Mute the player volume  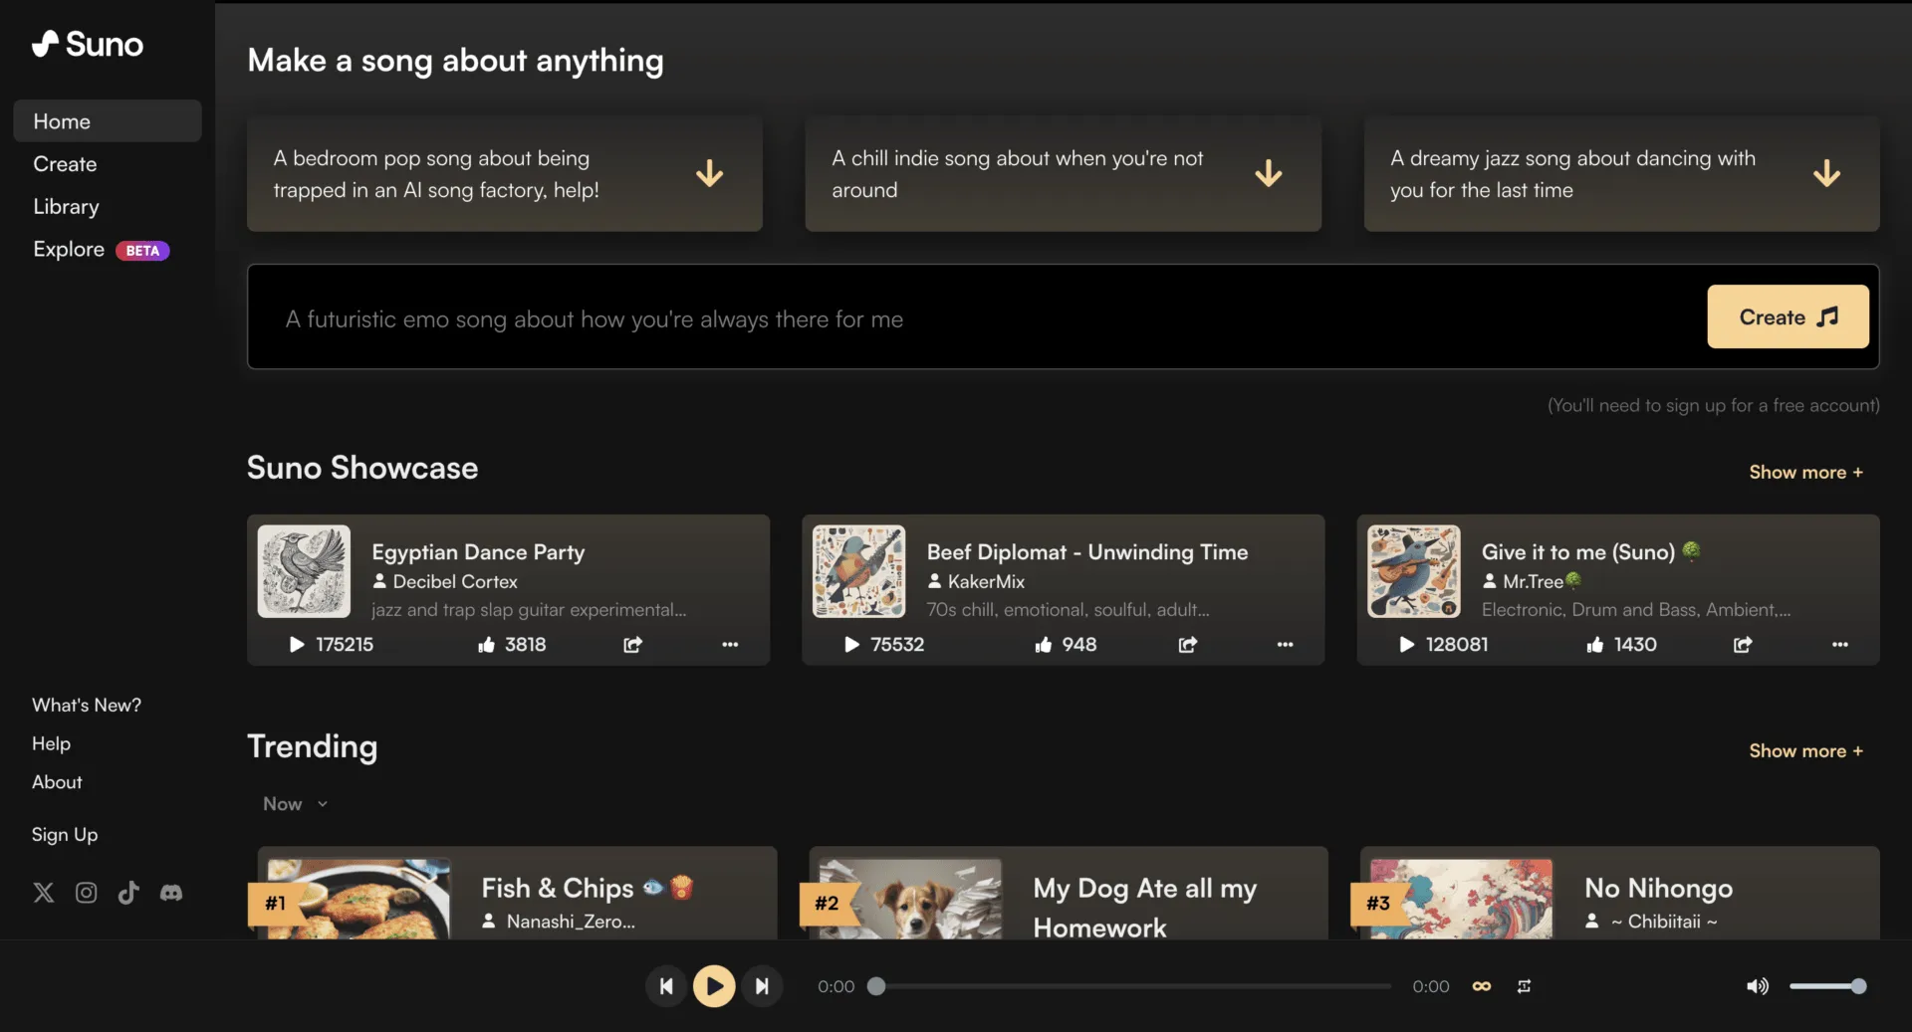tap(1758, 986)
